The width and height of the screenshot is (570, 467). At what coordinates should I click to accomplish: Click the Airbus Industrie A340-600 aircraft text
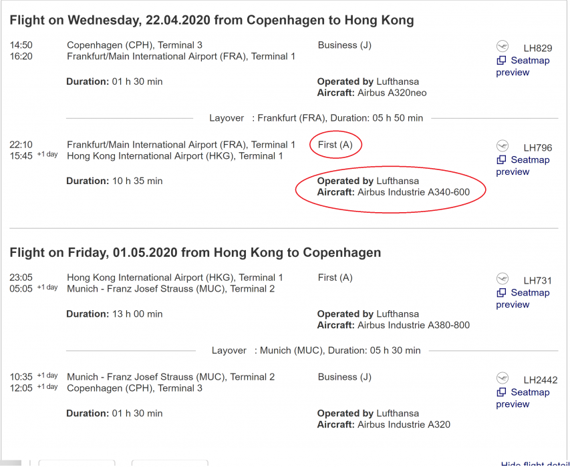(413, 192)
